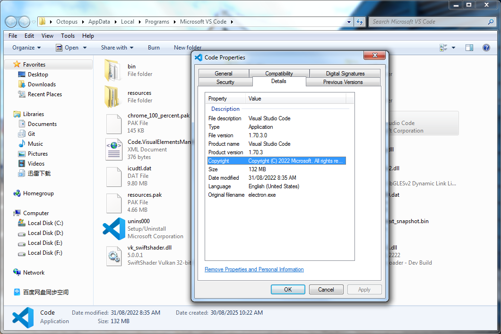Click the back navigation arrow
This screenshot has height=334, width=501.
tap(11, 22)
